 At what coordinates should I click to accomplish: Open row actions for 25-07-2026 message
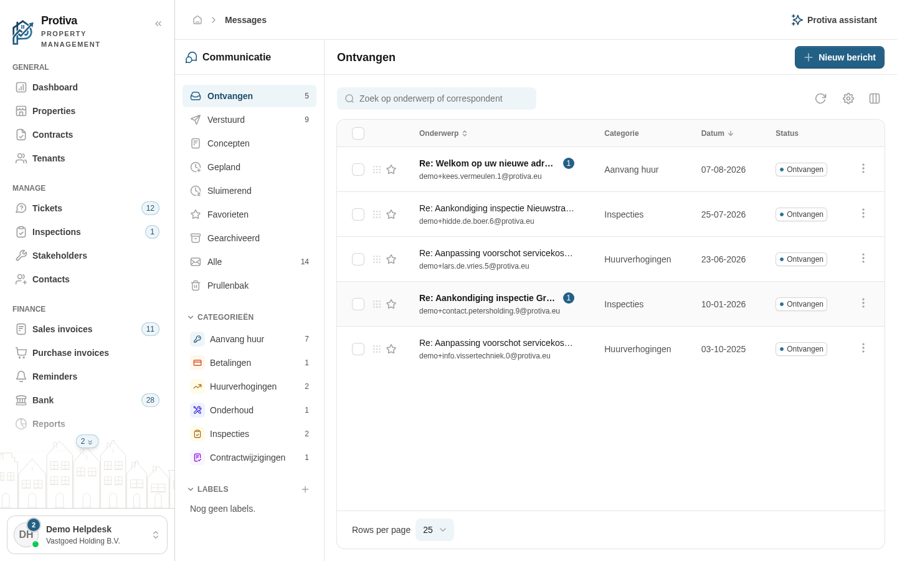click(863, 213)
